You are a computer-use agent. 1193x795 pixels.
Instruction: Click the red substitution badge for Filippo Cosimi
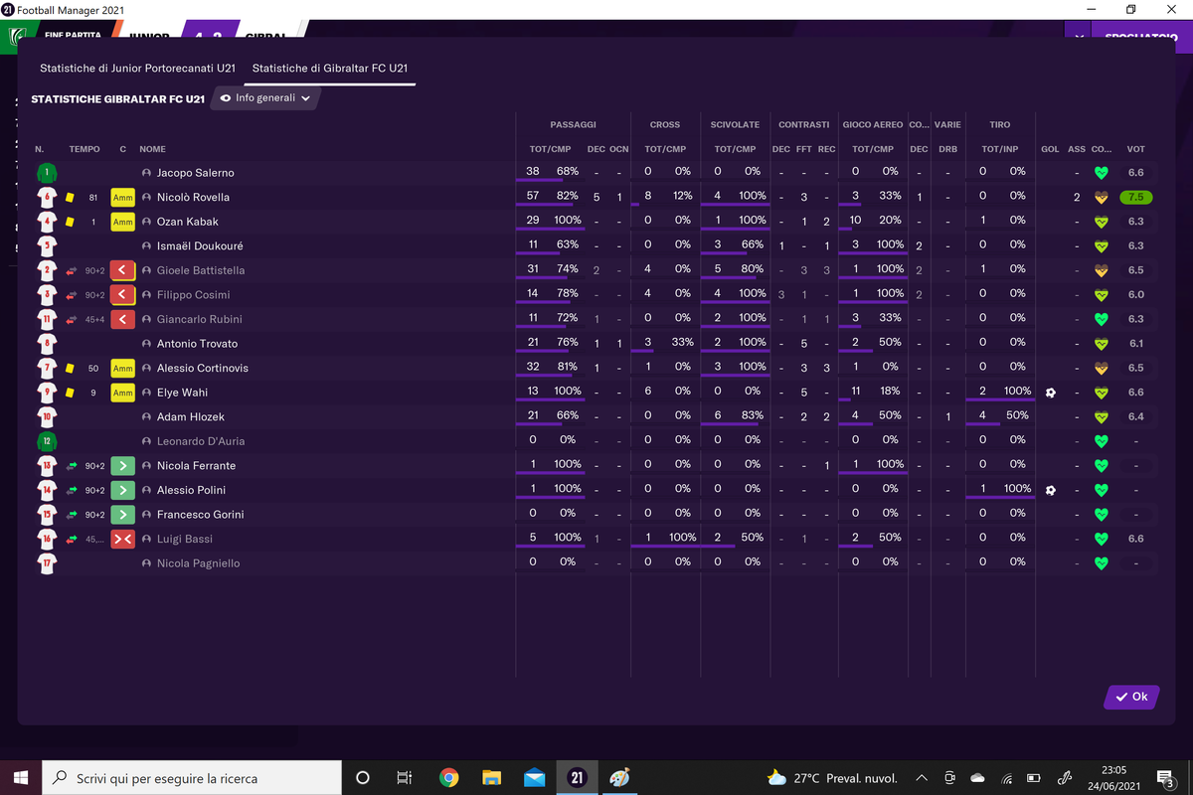122,294
